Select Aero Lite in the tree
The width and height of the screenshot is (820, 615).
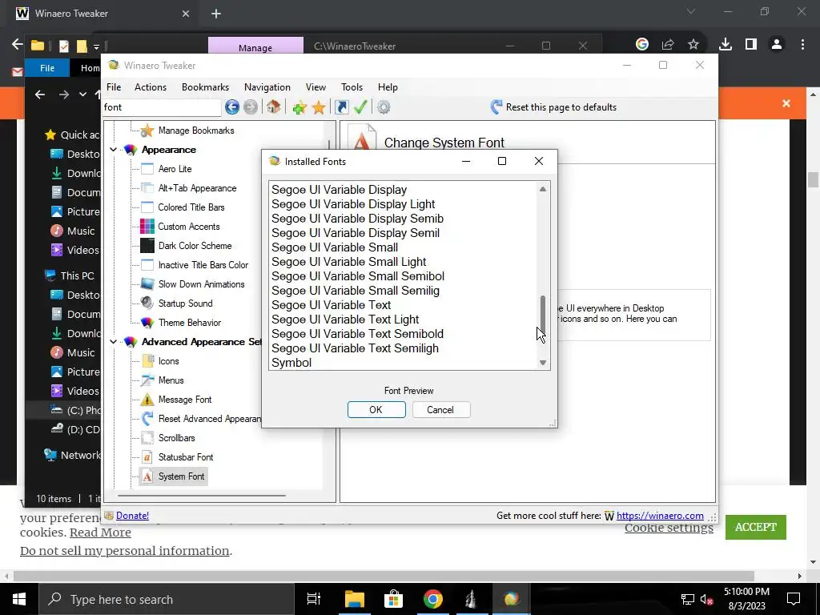pyautogui.click(x=175, y=169)
